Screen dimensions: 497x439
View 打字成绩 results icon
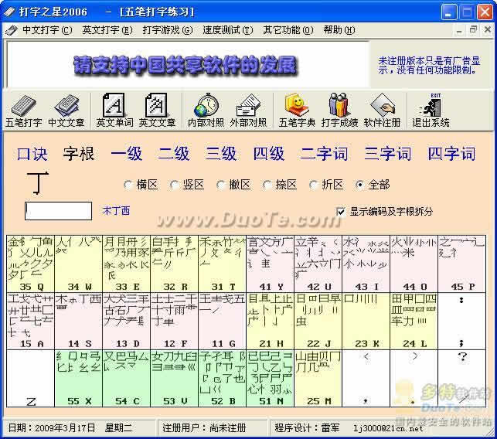pos(339,109)
